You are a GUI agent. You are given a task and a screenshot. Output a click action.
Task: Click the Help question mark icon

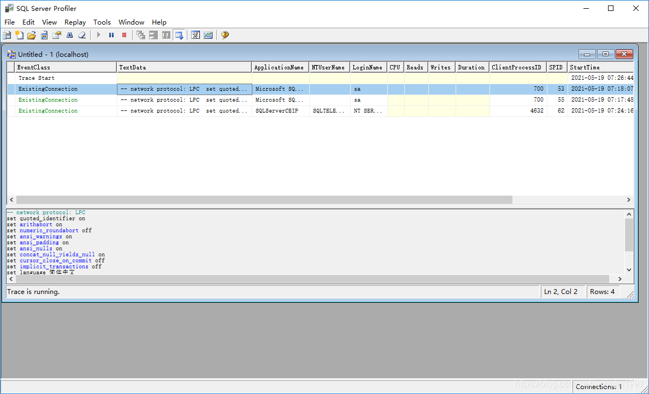(x=225, y=35)
